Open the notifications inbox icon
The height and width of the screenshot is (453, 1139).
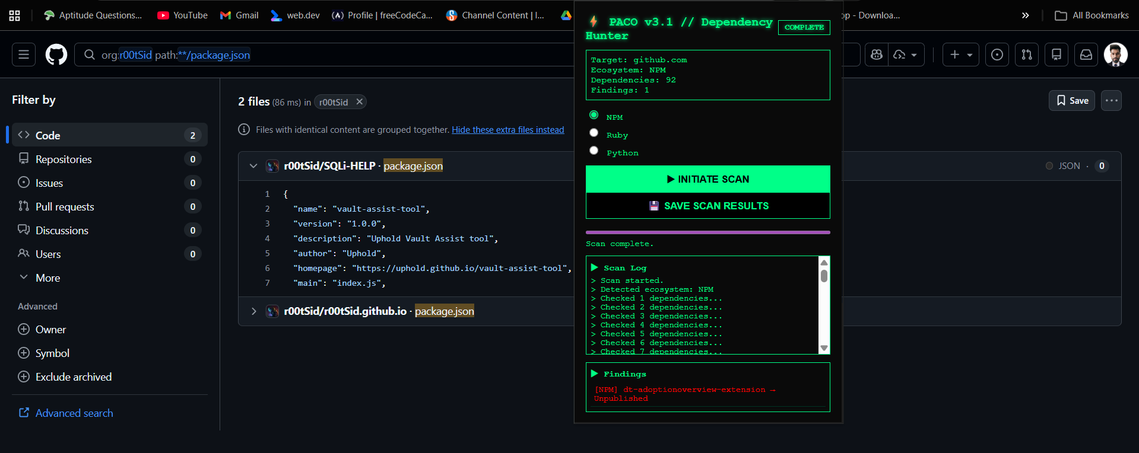[x=1086, y=55]
